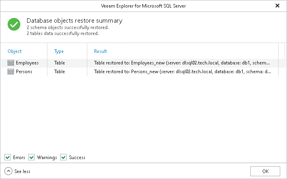Sort by the Type column header
This screenshot has width=287, height=179.
(59, 51)
